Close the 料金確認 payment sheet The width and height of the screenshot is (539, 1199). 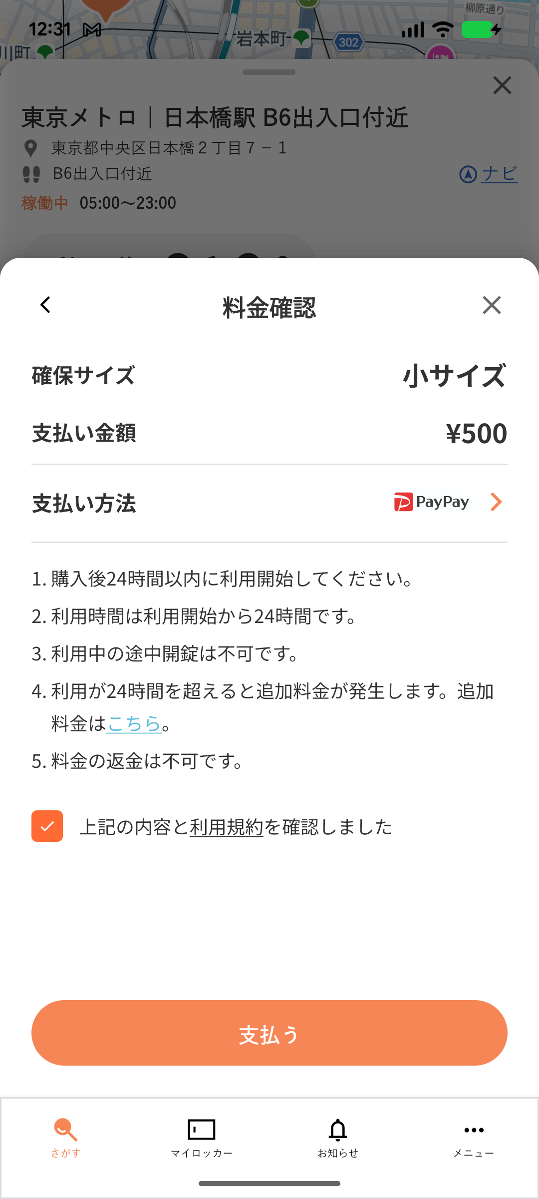coord(492,305)
